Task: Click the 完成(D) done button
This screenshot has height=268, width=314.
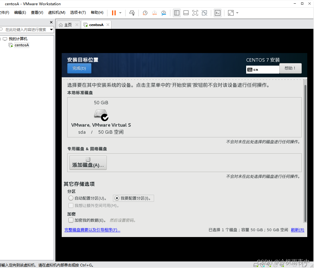Action: point(79,68)
